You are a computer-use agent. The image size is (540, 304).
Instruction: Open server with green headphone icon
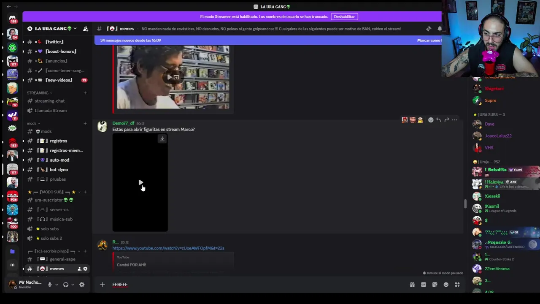pyautogui.click(x=12, y=48)
